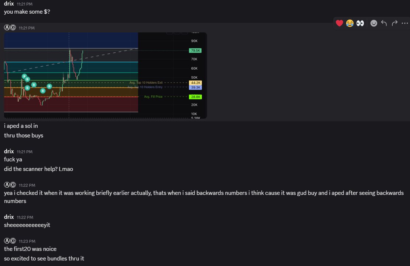The image size is (410, 266).
Task: Click the 90K axis value in chart
Action: [194, 41]
